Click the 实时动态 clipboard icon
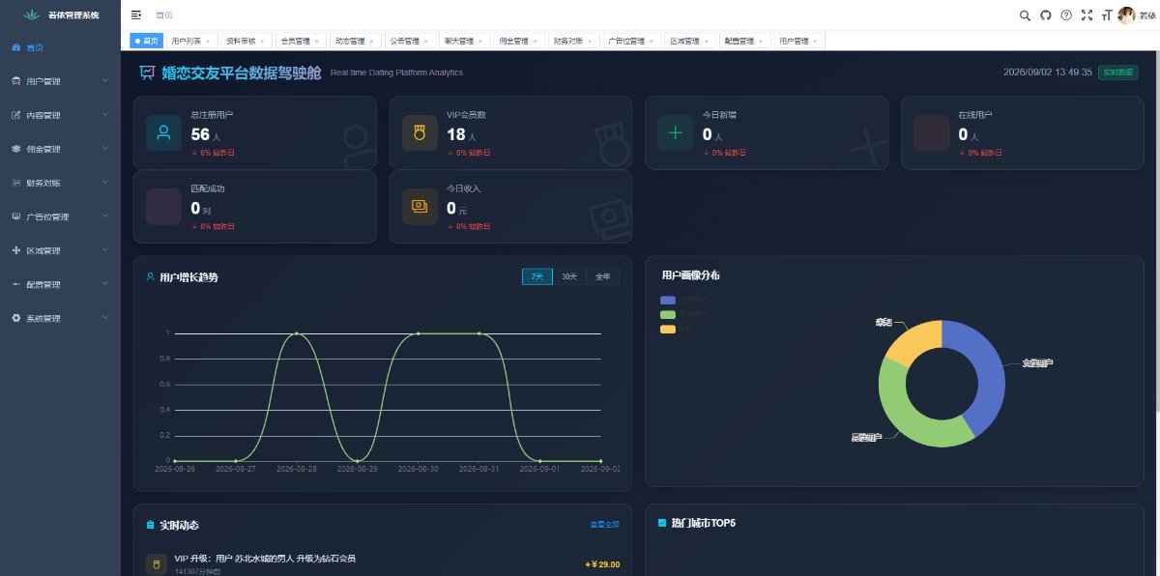 [150, 525]
